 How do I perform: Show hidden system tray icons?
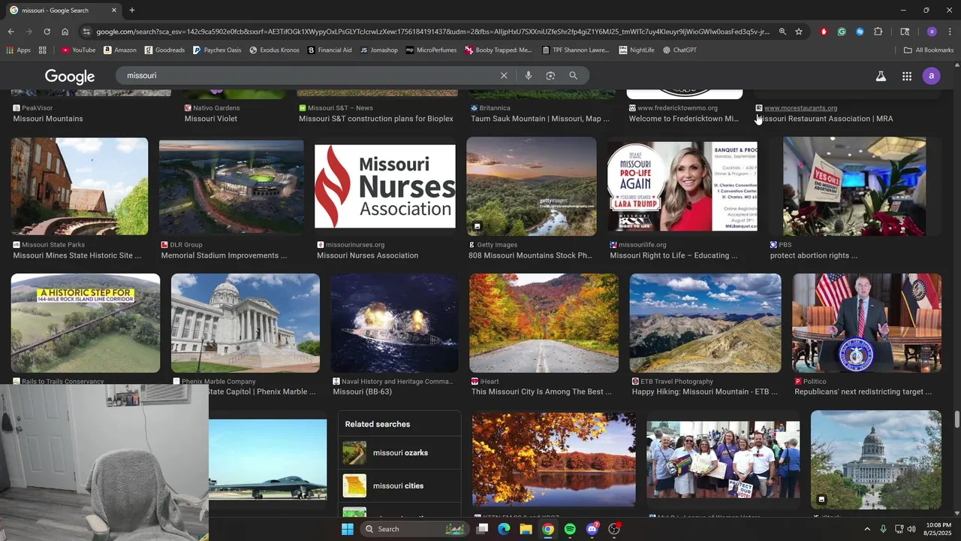coord(867,529)
